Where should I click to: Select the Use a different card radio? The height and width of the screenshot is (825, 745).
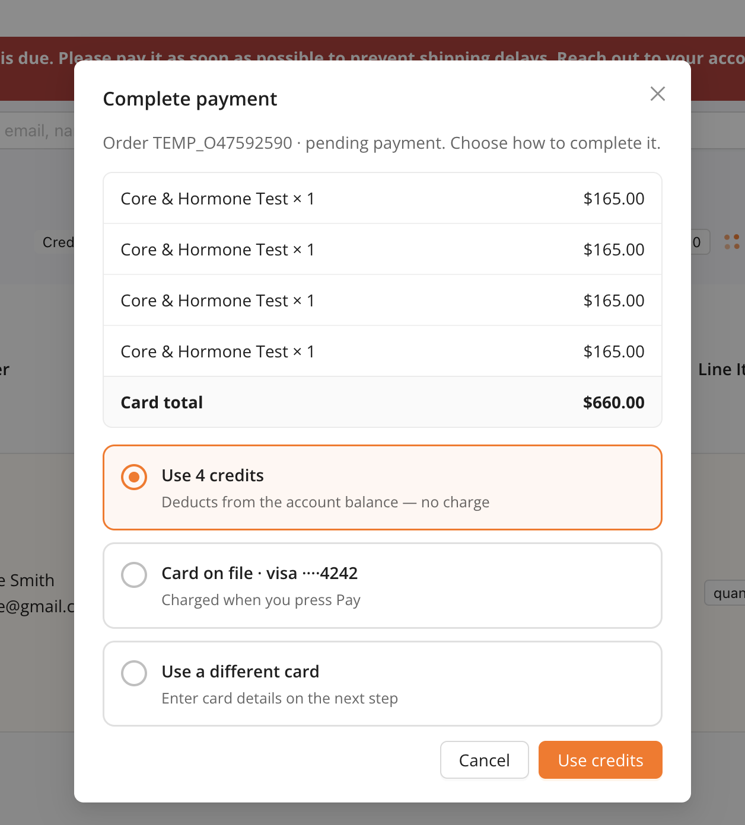134,673
